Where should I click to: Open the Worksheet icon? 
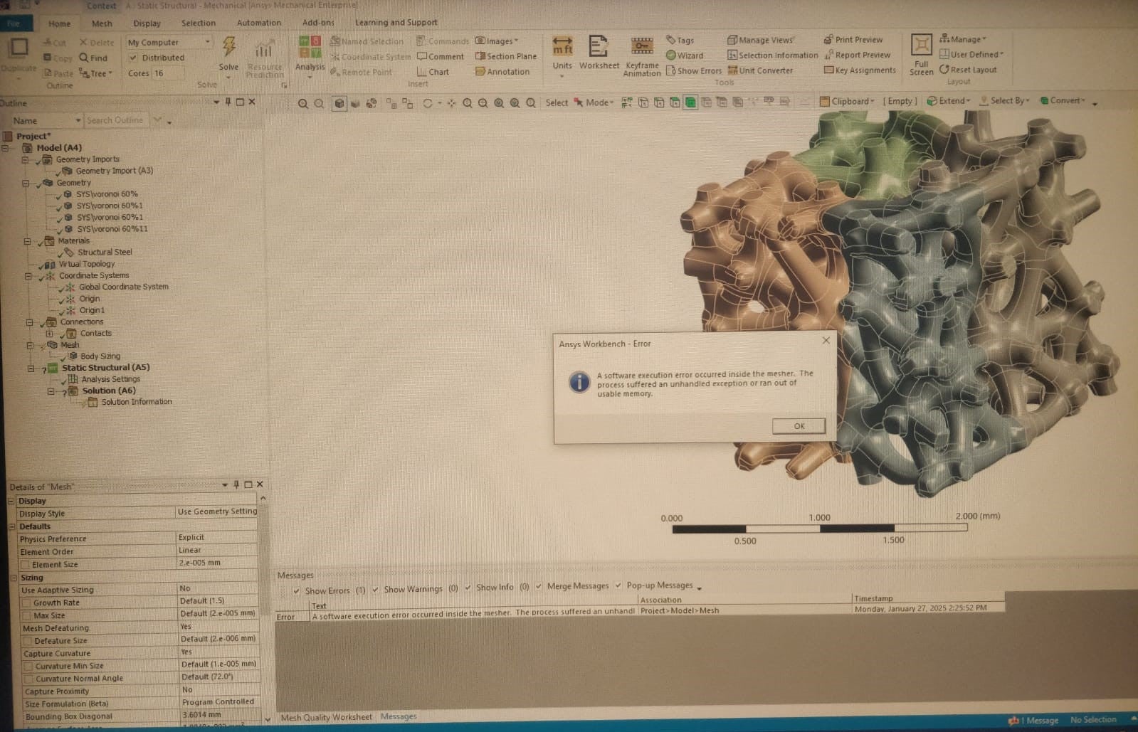599,47
